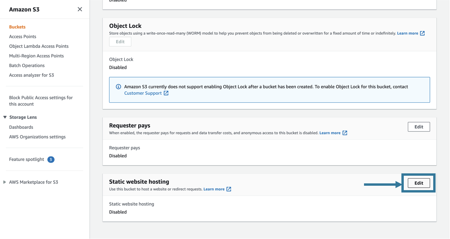Edit the Requester pays configuration
The height and width of the screenshot is (239, 450).
pos(419,127)
